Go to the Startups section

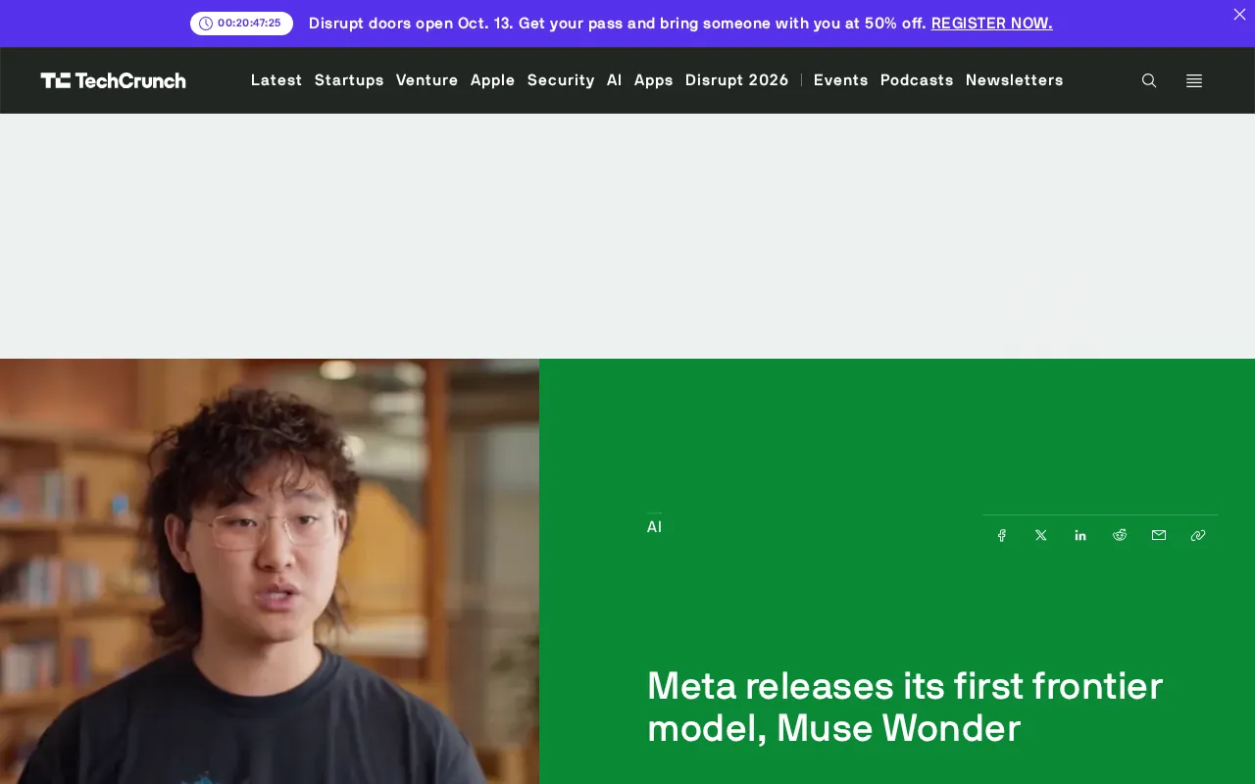349,80
